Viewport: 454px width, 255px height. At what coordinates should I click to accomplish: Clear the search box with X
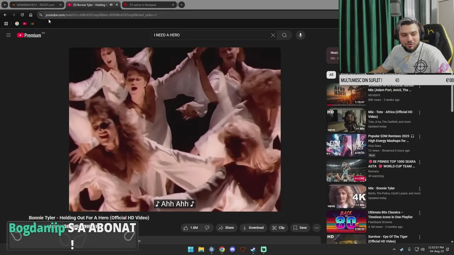pos(273,35)
